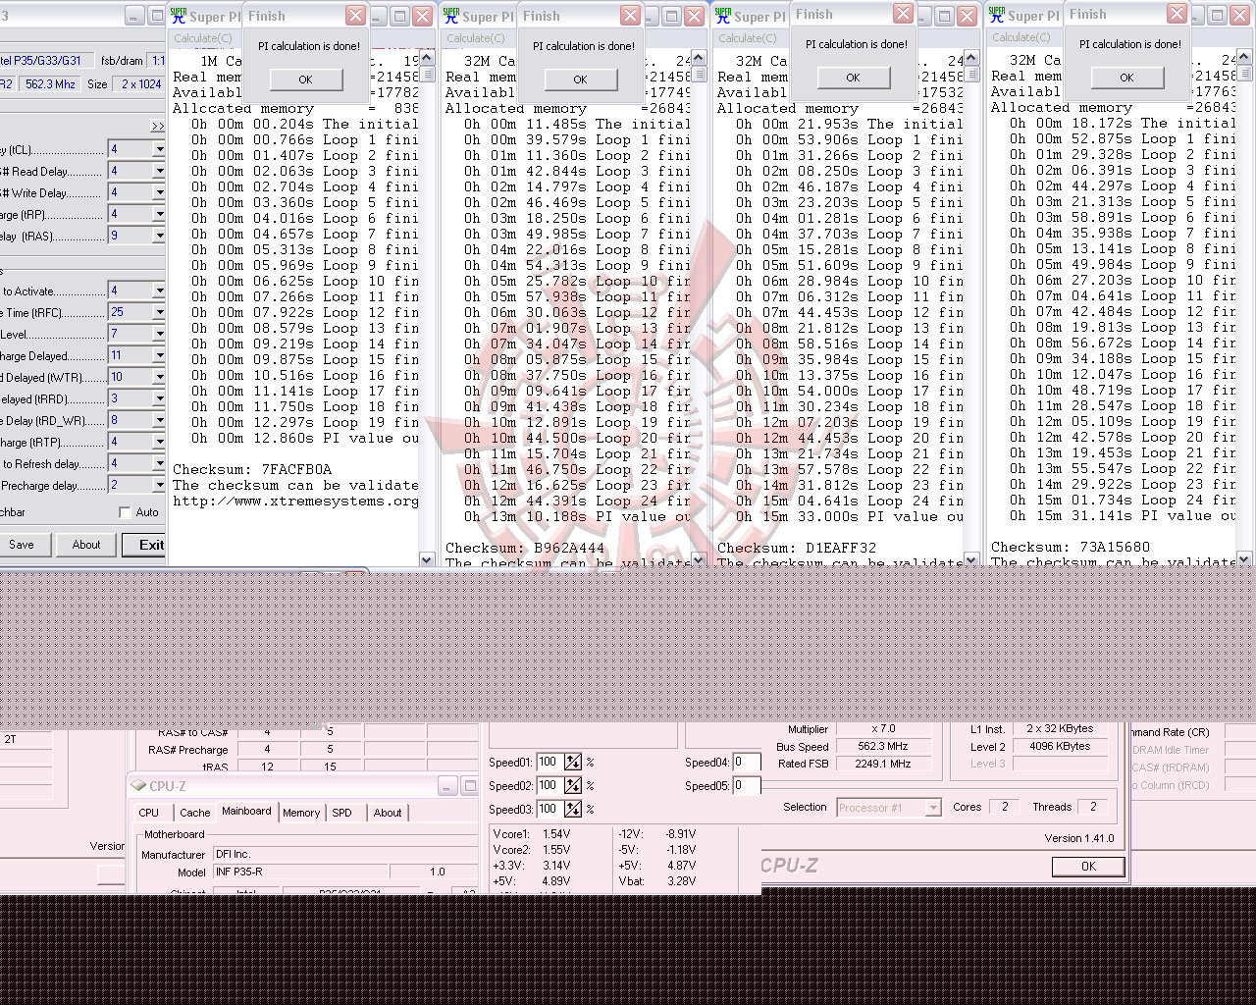Screen dimensions: 1256x1005
Task: Switch to the CPU tab in CPU-Z
Action: coord(149,813)
